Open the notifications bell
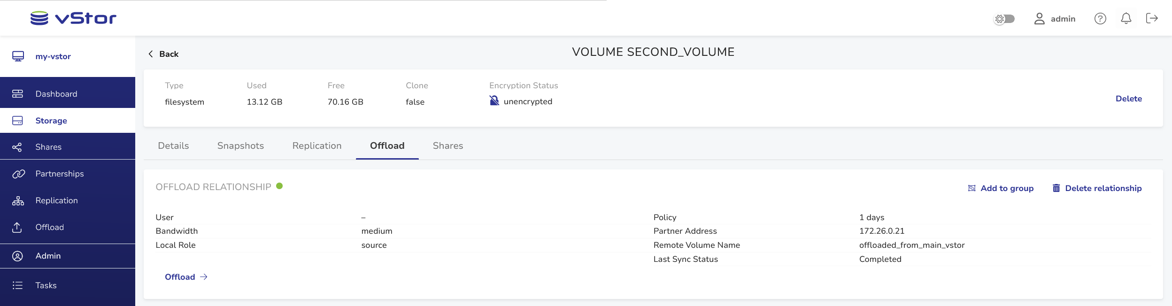Screen dimensions: 1172x306 click(x=1126, y=19)
